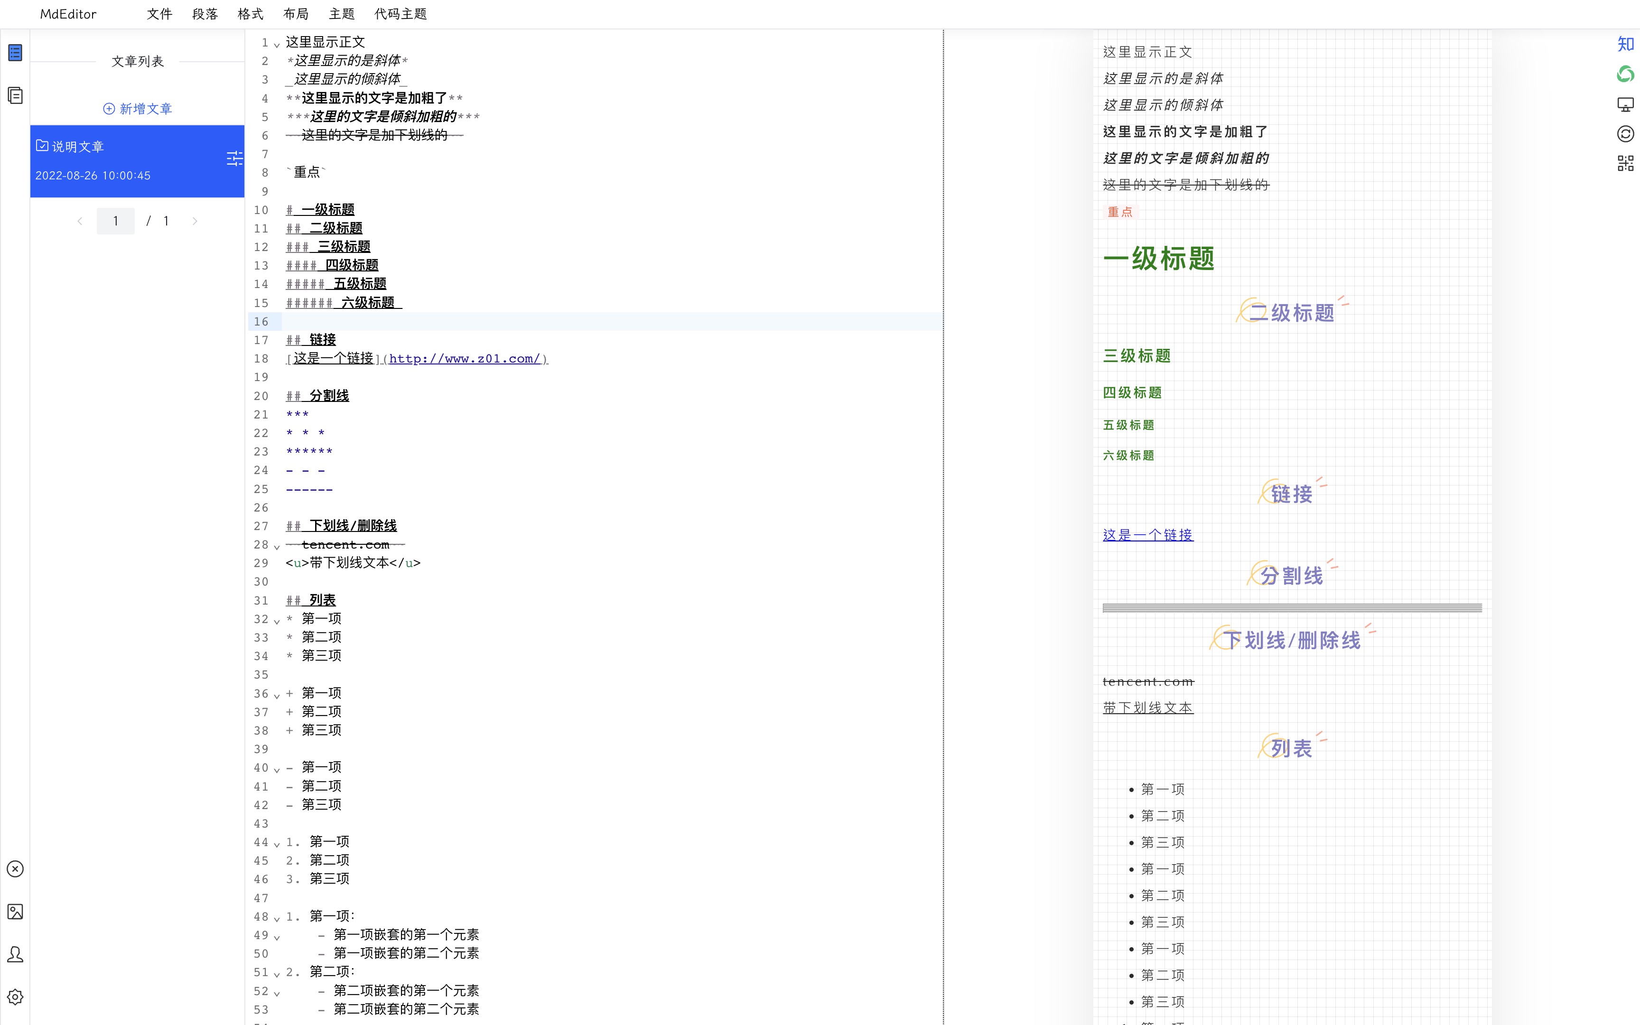Image resolution: width=1640 pixels, height=1025 pixels.
Task: Open the 代码主题 menu
Action: (401, 14)
